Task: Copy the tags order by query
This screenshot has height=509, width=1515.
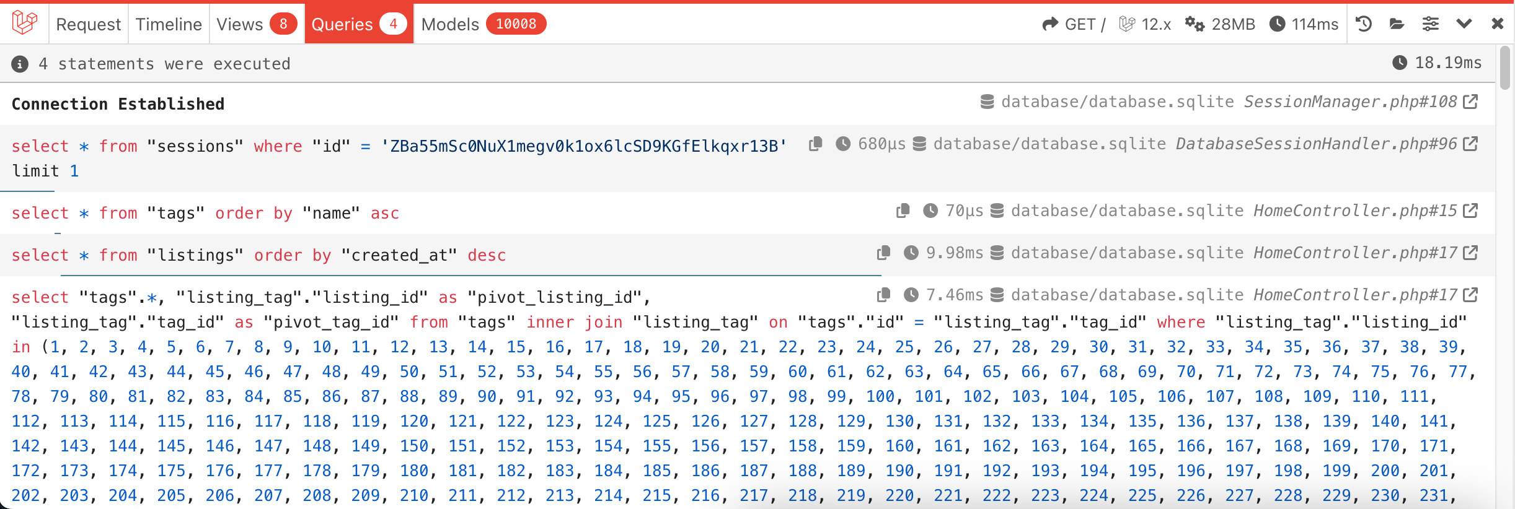Action: [x=903, y=211]
